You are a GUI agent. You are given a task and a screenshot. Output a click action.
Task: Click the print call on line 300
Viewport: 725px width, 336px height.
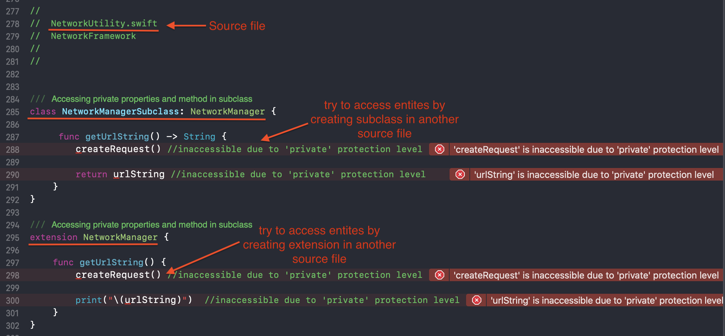click(88, 300)
